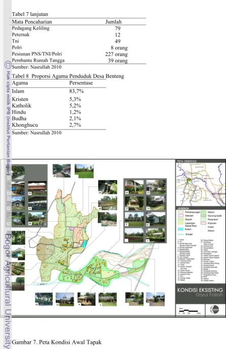Select the cyan Kolam legend swatch
The height and width of the screenshot is (349, 226).
[x=181, y=229]
